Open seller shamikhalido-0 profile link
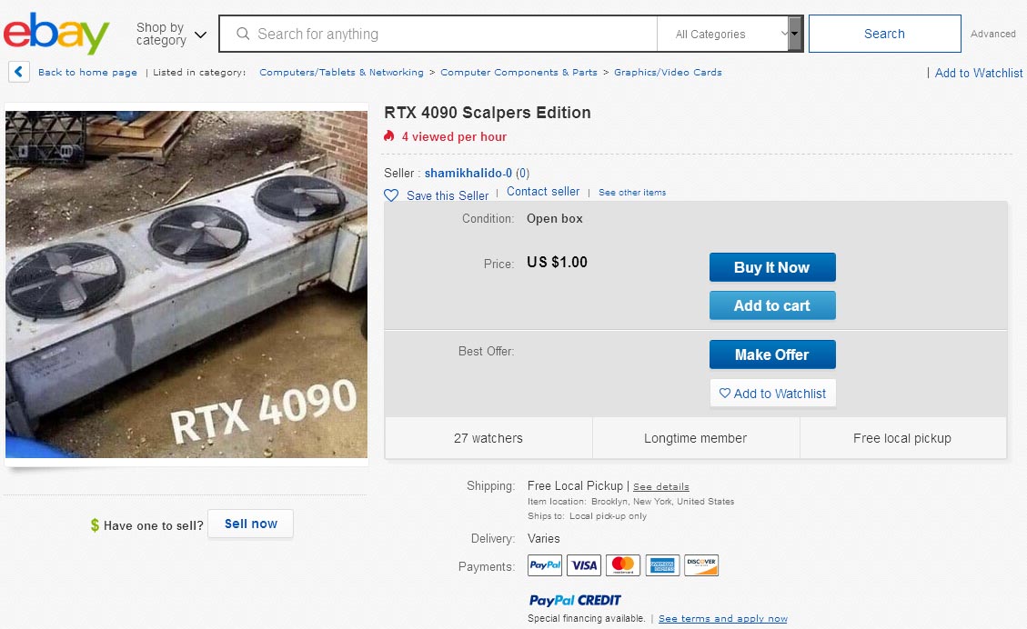 tap(468, 173)
